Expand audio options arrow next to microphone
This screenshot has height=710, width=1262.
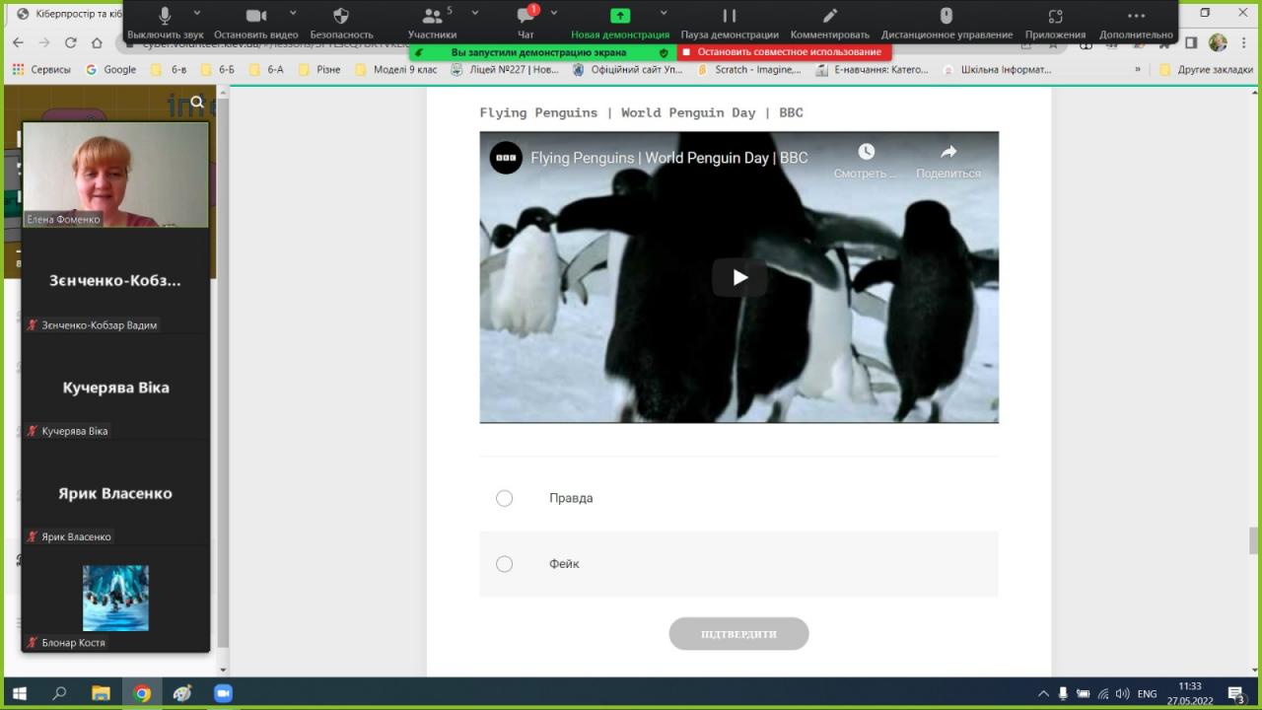(x=196, y=13)
